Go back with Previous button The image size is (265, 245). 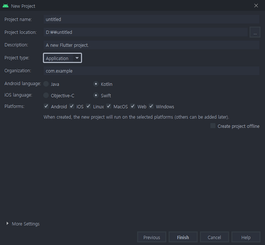pyautogui.click(x=151, y=237)
